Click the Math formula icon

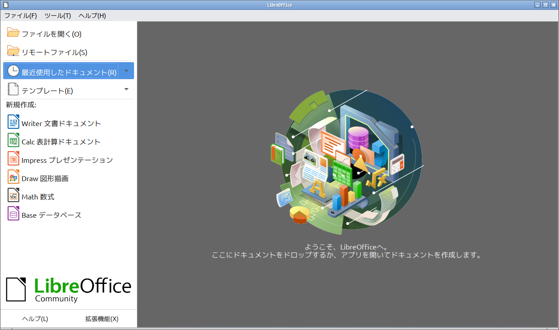coord(13,195)
